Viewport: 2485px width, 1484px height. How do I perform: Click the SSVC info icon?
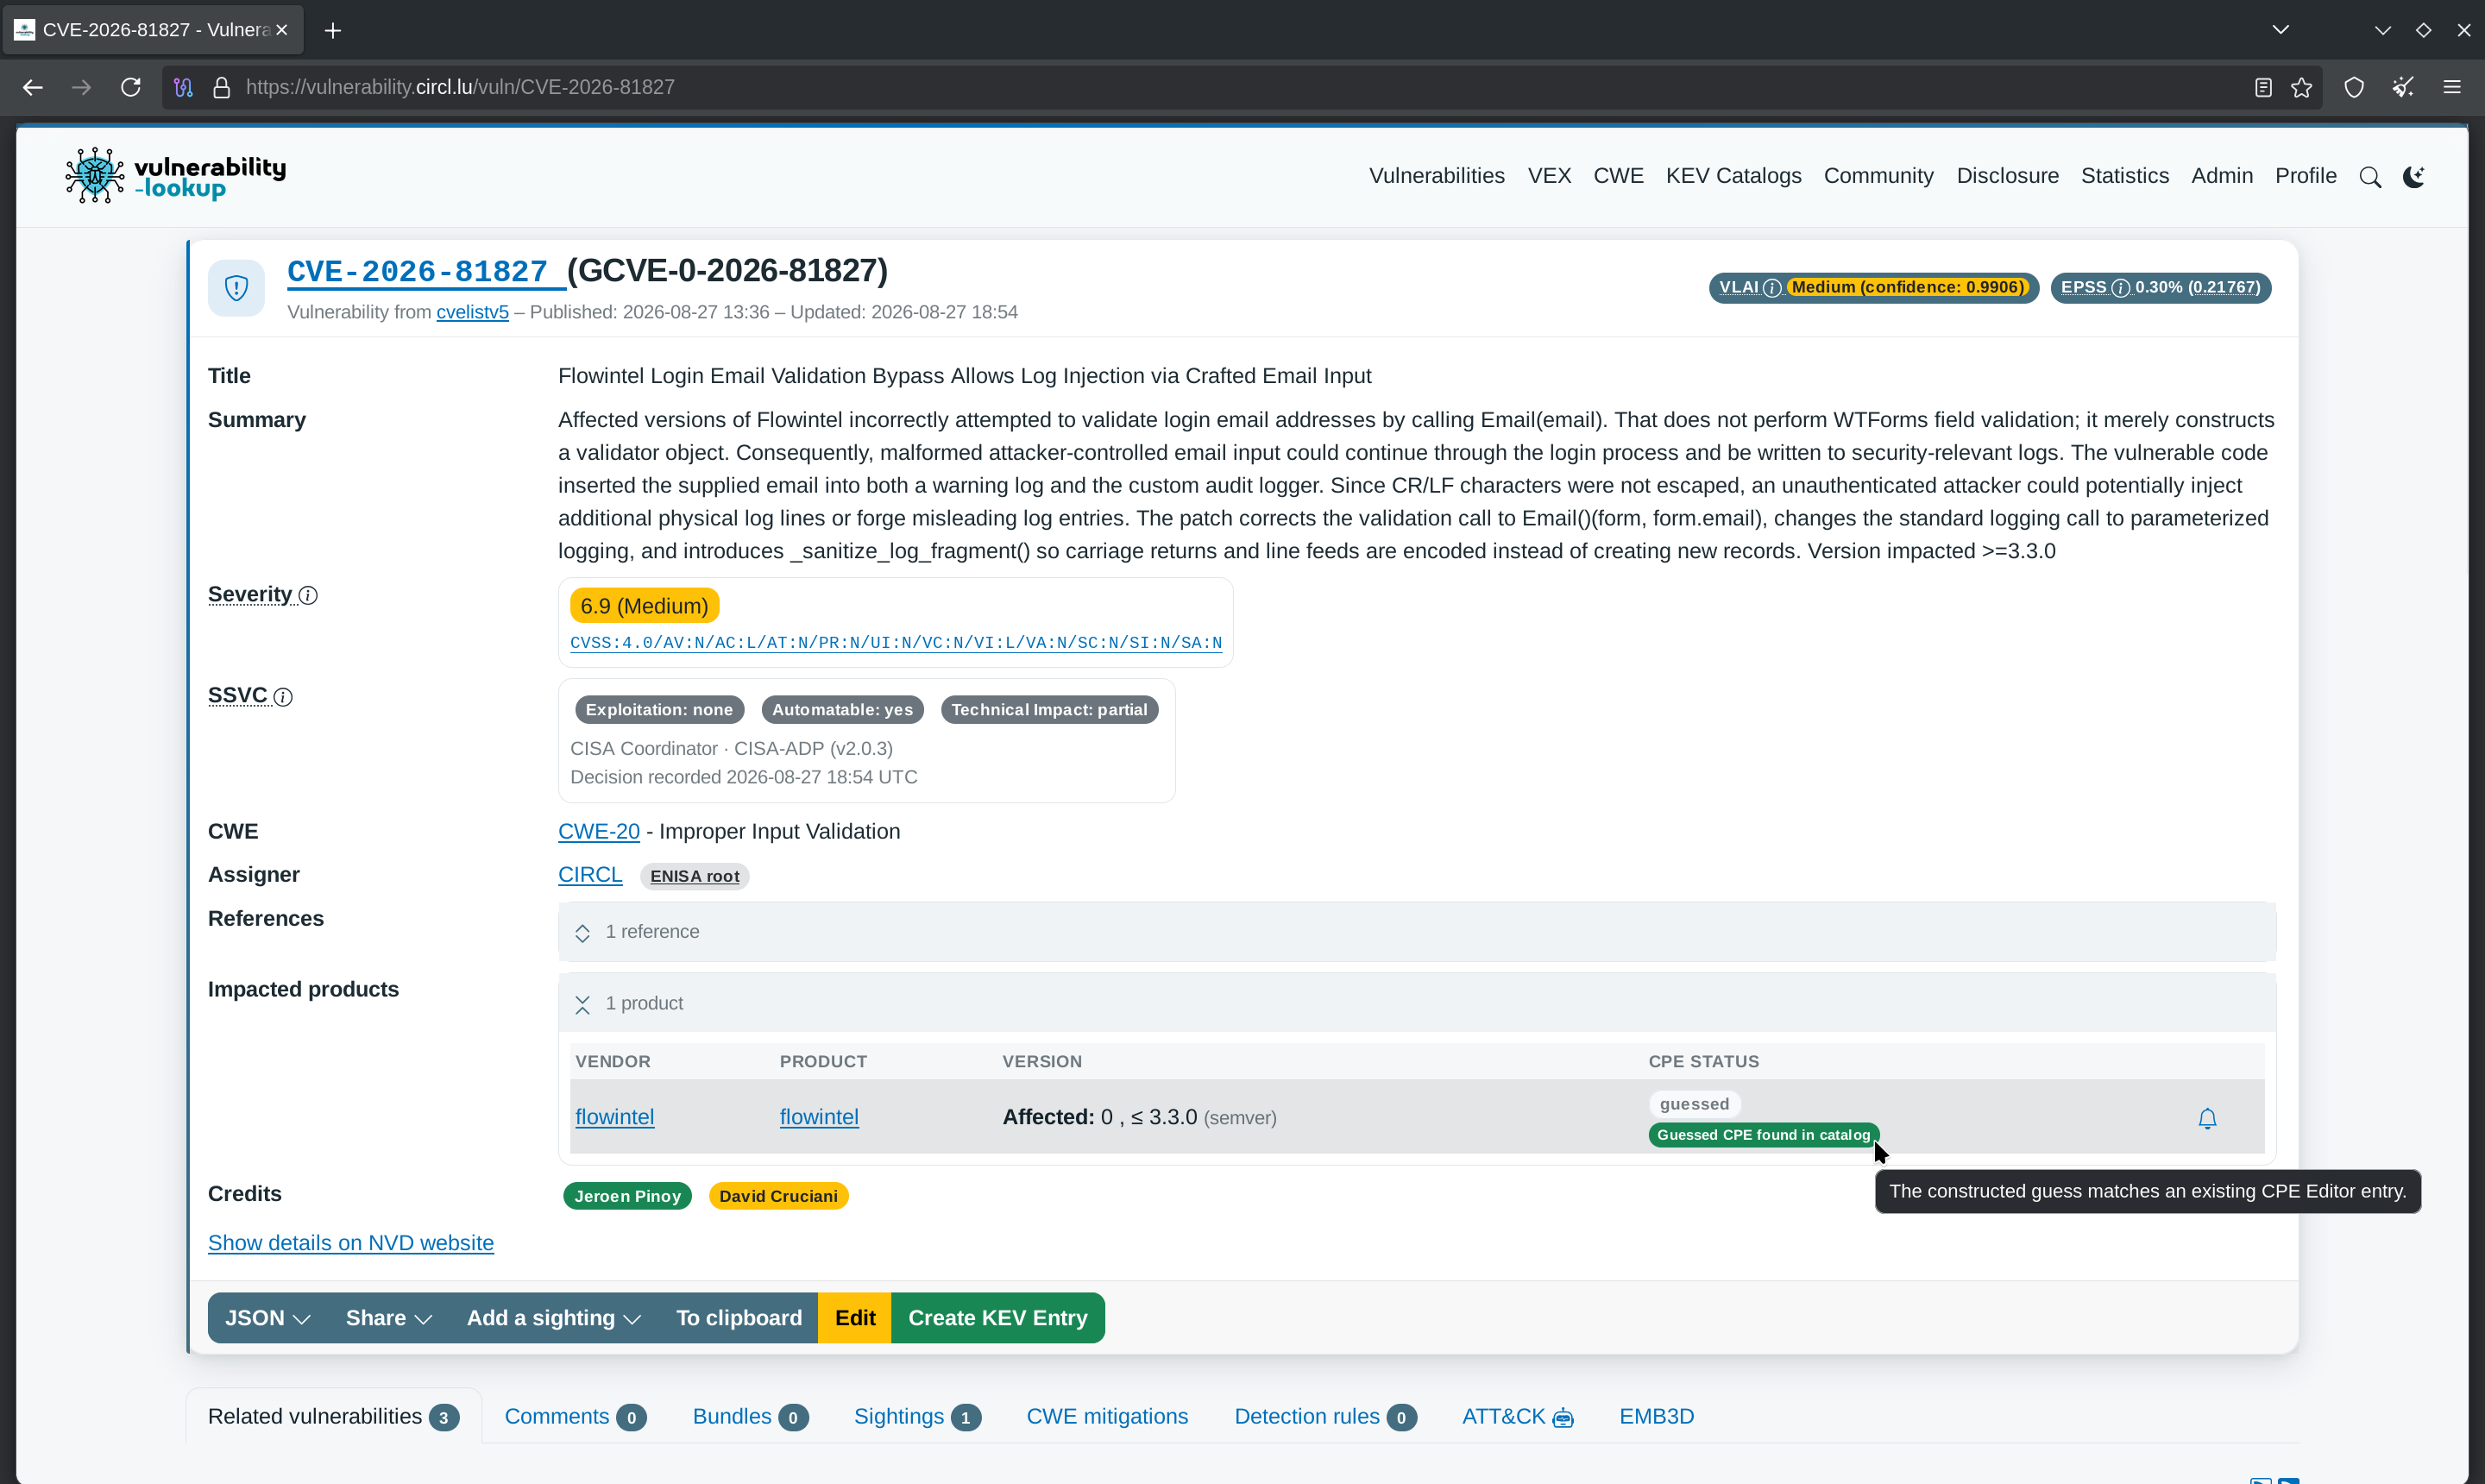point(283,697)
